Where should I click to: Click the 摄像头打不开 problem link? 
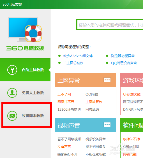click(68, 154)
